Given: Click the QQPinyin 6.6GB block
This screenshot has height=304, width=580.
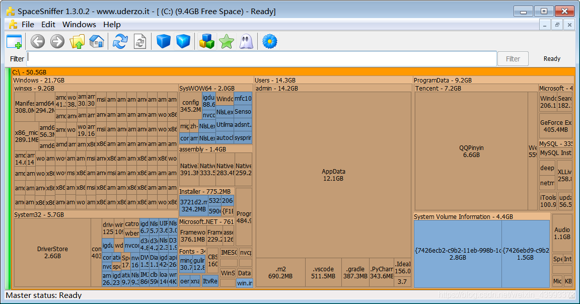Looking at the screenshot, I should (x=471, y=151).
